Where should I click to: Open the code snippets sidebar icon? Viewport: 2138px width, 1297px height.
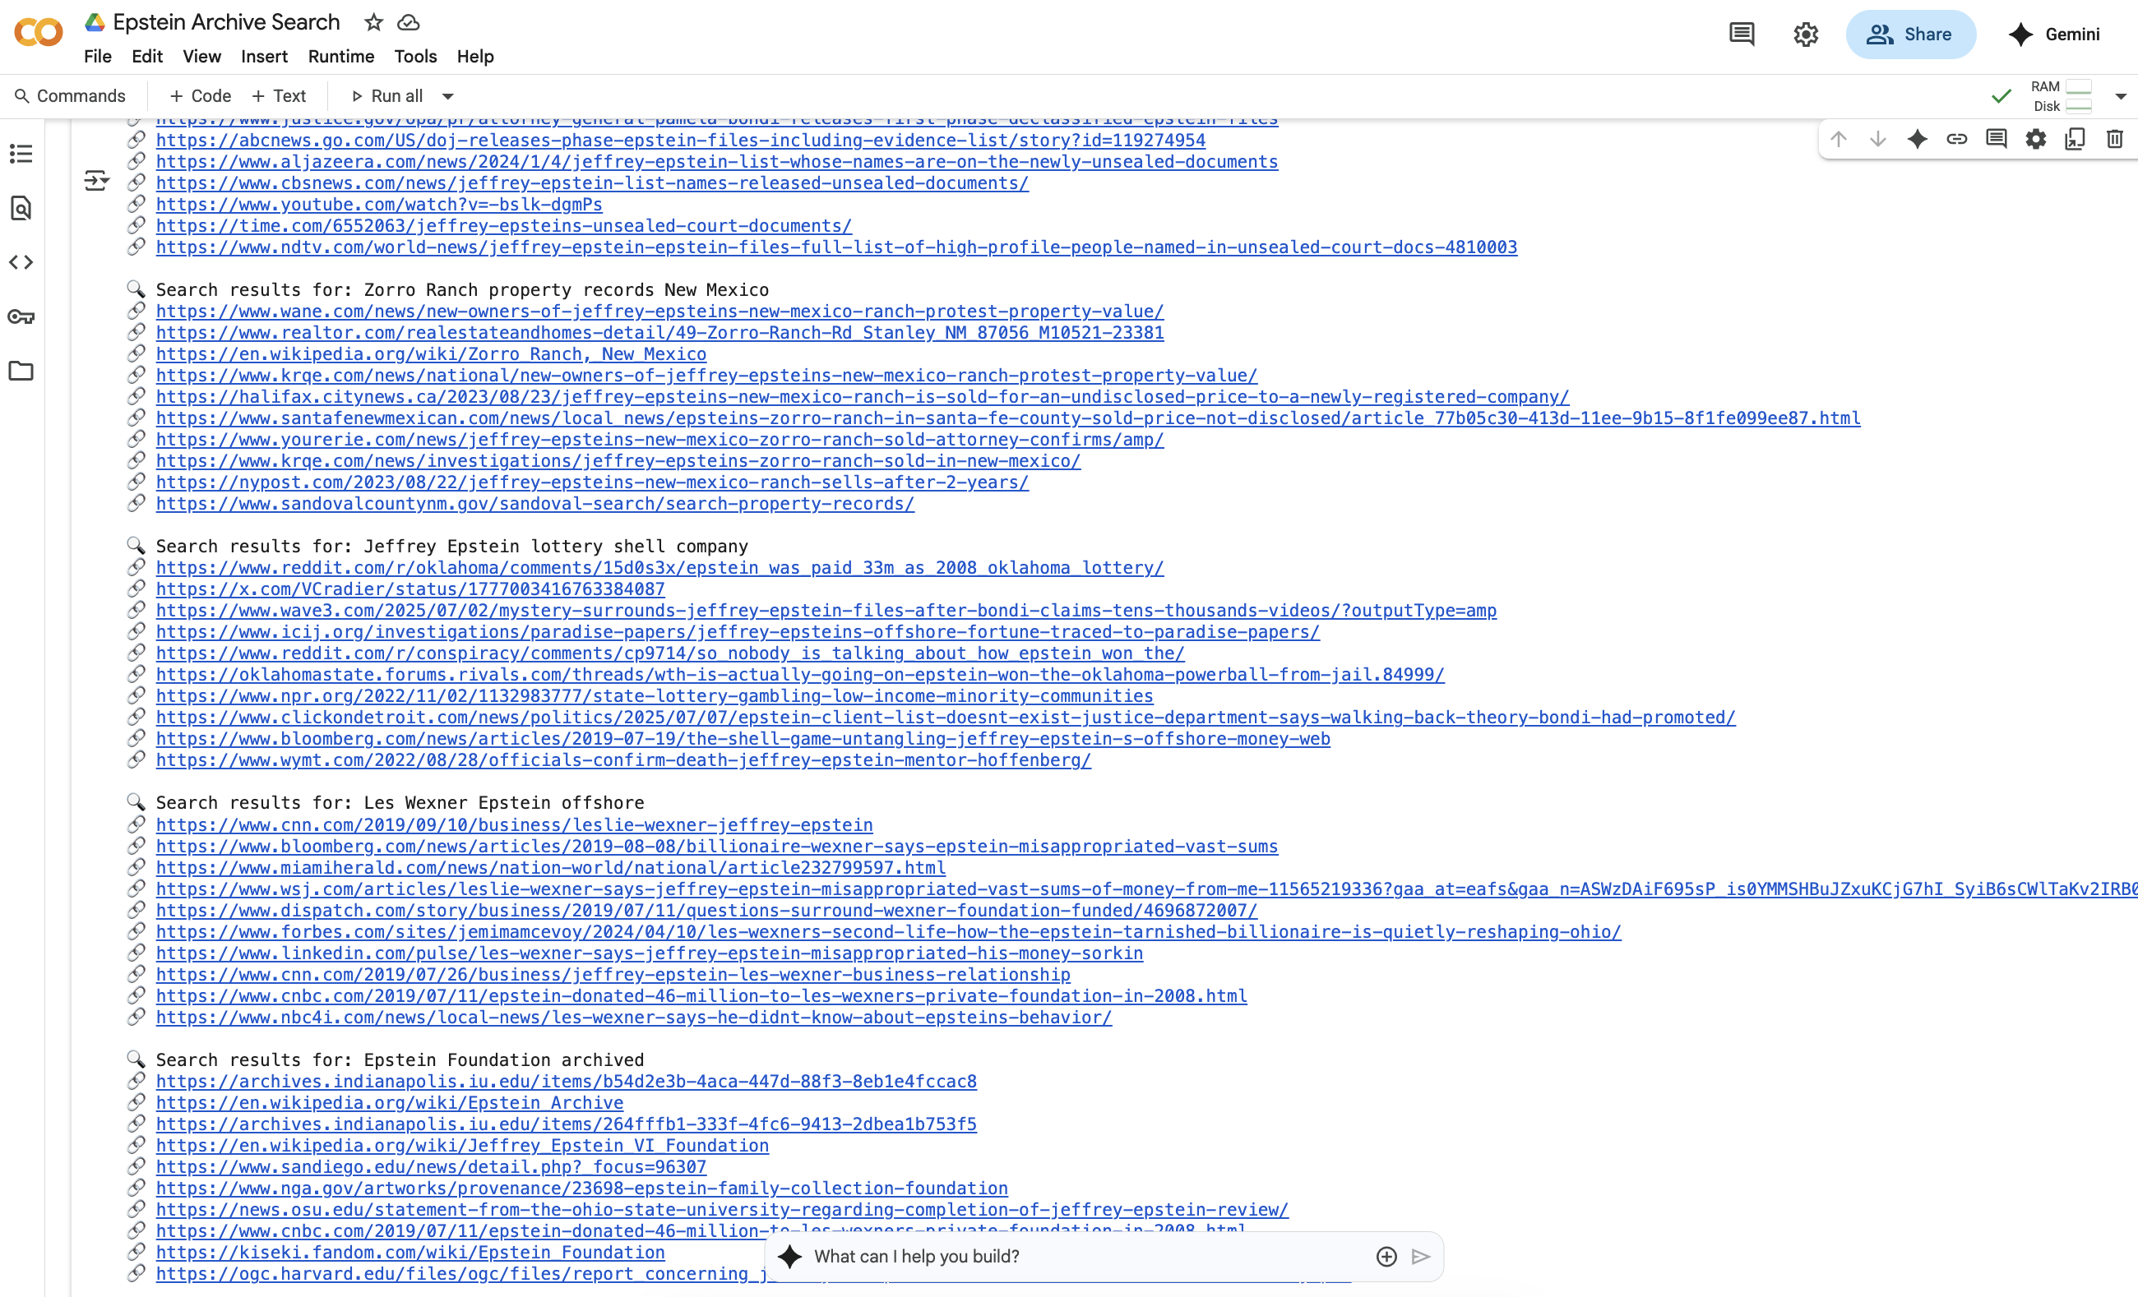pyautogui.click(x=21, y=262)
